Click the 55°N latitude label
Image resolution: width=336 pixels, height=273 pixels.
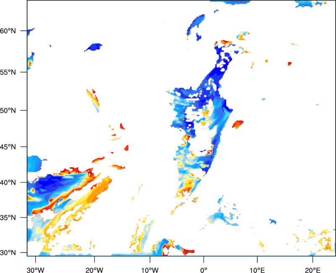click(8, 72)
